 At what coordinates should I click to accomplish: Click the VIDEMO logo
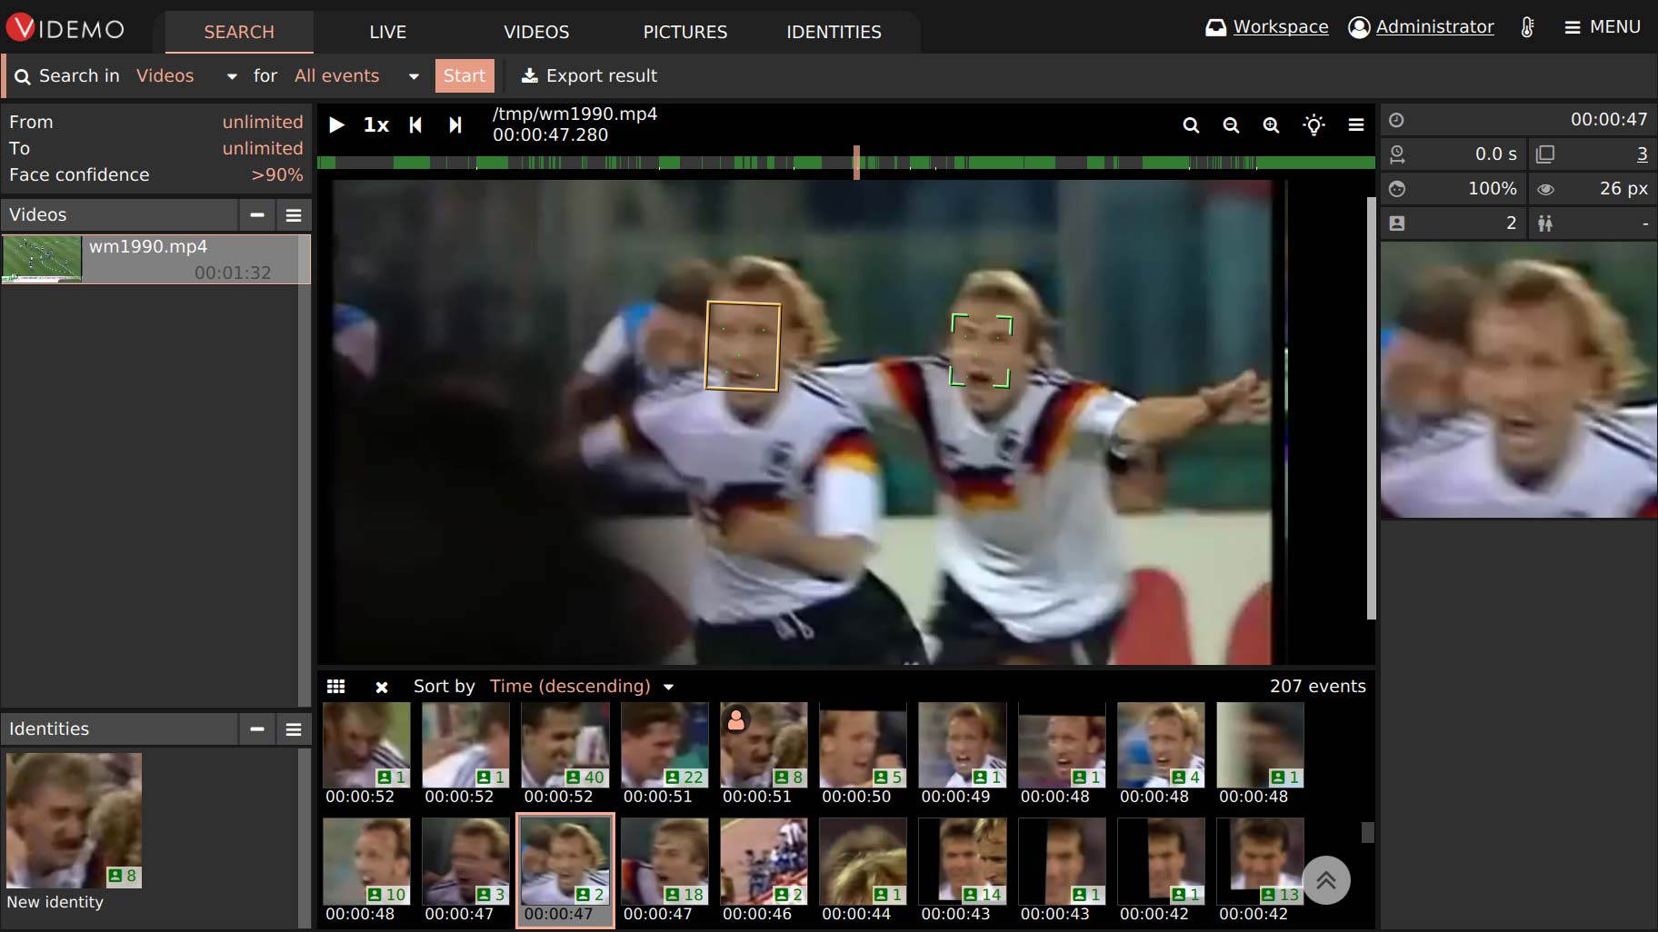coord(65,28)
